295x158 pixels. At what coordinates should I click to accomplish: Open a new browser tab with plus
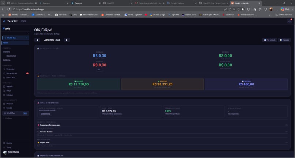point(265,3)
